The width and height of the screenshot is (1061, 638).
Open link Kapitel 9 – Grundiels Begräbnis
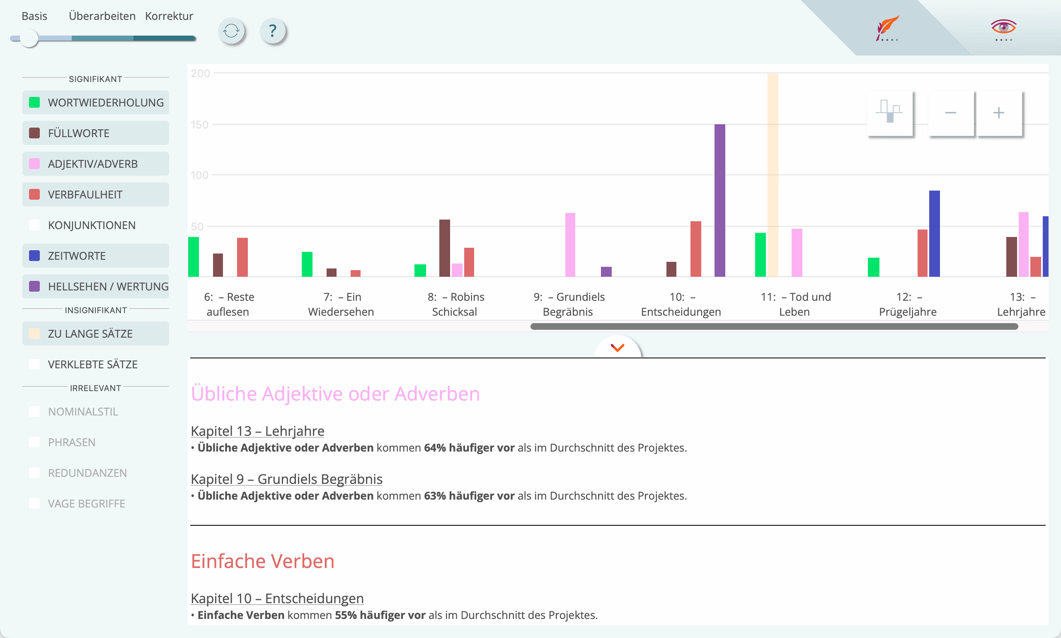286,479
